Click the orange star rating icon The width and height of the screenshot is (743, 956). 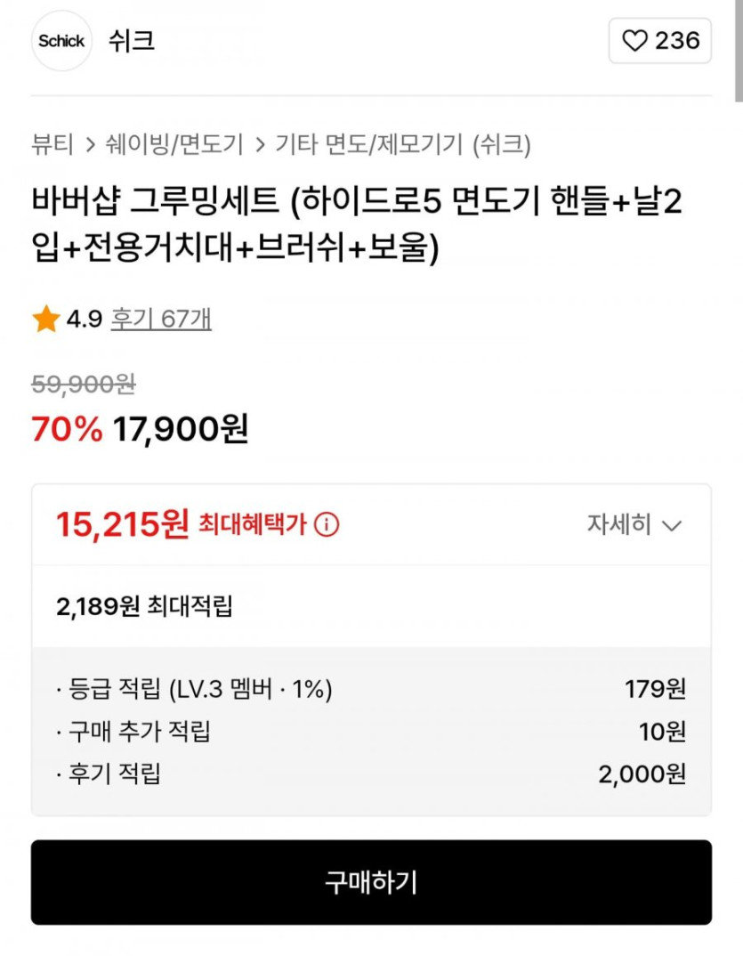tap(45, 319)
